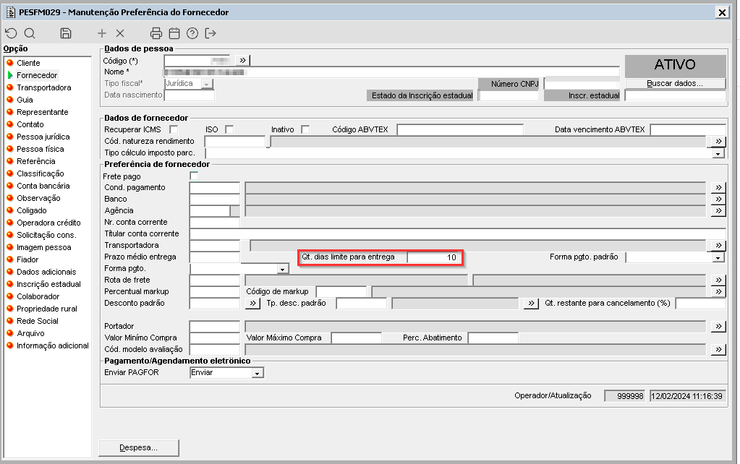
Task: Expand Forma pgto. padrão dropdown
Action: pyautogui.click(x=718, y=257)
